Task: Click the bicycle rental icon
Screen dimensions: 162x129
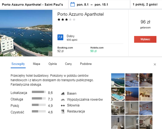Action: [63, 99]
